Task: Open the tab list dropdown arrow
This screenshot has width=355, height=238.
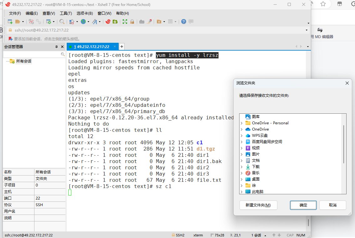Action: pyautogui.click(x=308, y=47)
